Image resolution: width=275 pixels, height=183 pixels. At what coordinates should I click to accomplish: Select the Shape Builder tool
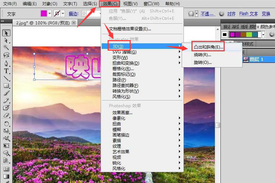click(6, 153)
